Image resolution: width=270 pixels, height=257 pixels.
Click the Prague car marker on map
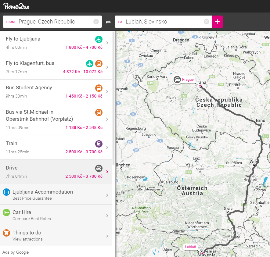[x=177, y=80]
